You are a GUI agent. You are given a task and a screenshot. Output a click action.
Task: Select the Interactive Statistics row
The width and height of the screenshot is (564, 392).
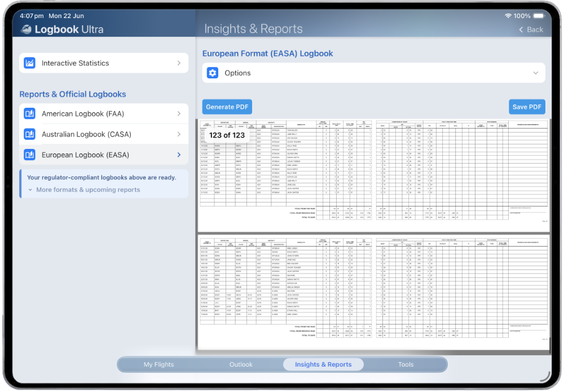point(104,63)
